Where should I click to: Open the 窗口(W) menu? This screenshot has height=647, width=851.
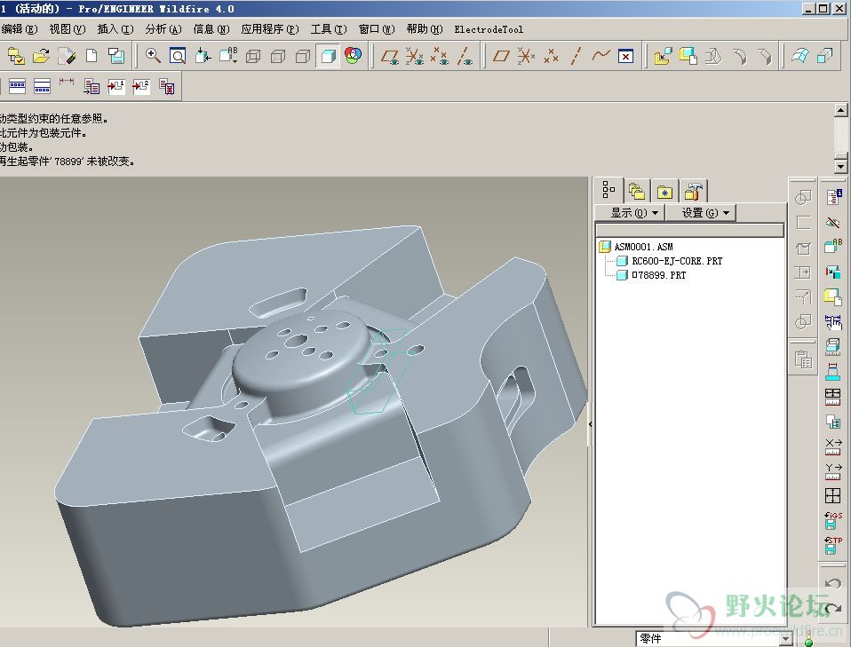pyautogui.click(x=377, y=29)
